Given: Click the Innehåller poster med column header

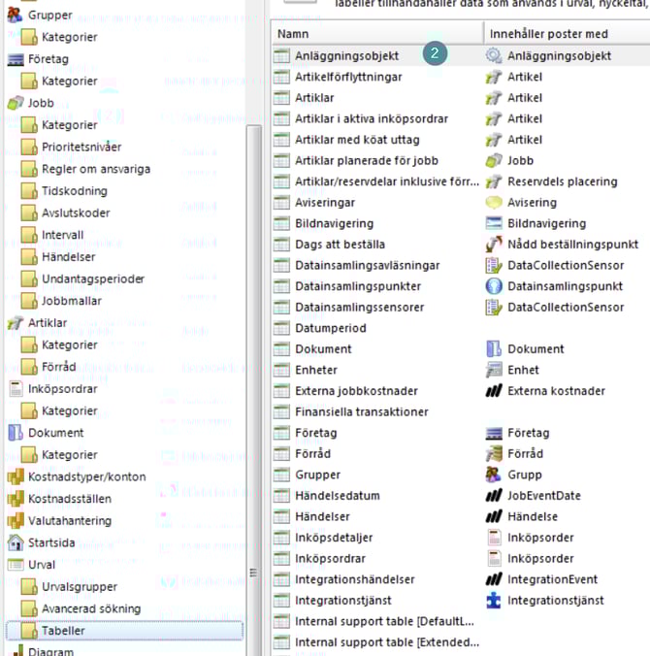Looking at the screenshot, I should coord(548,34).
